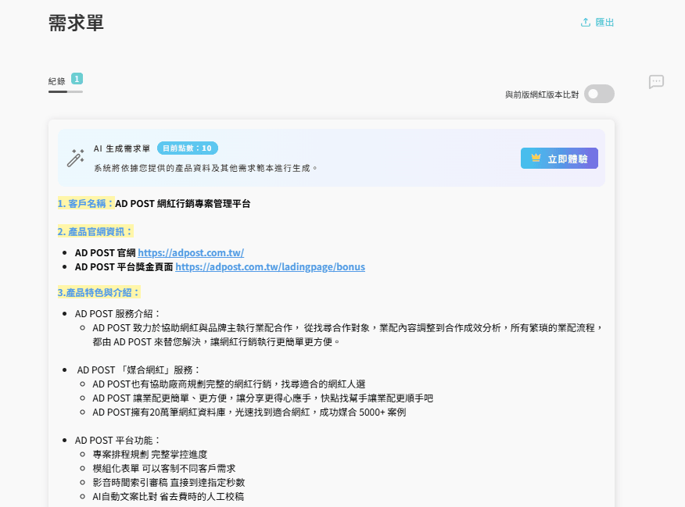This screenshot has width=685, height=507.
Task: Click the AD POST 服務介紹 bullet
Action: [x=117, y=313]
